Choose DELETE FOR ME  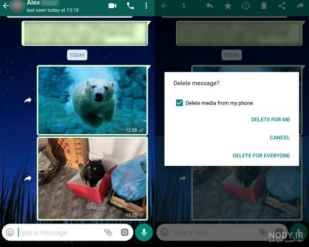271,119
